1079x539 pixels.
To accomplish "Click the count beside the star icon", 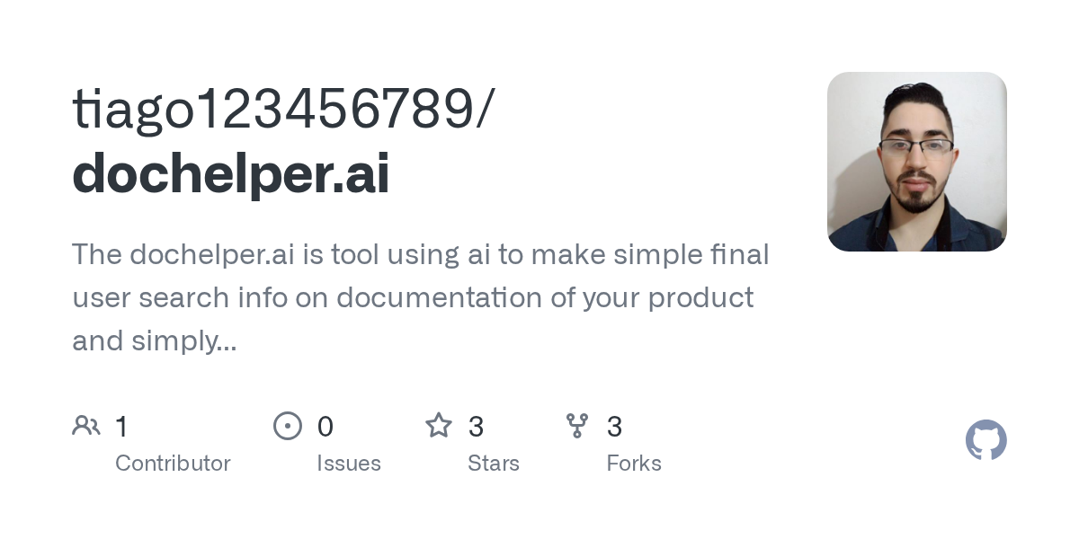I will [x=477, y=427].
